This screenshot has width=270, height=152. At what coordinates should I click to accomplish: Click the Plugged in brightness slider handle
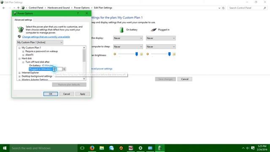tap(170, 54)
